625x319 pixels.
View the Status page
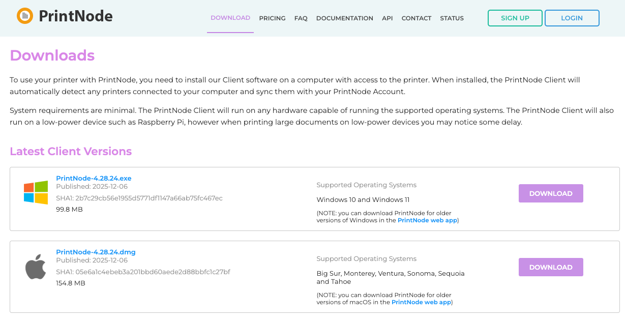pos(452,18)
